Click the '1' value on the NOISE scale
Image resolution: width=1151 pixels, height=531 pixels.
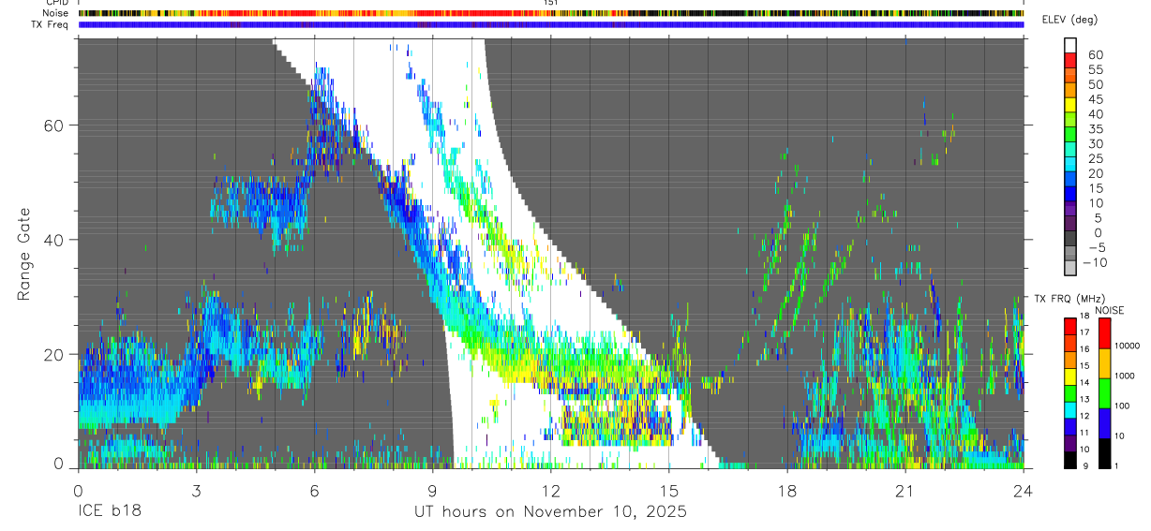coord(1116,465)
